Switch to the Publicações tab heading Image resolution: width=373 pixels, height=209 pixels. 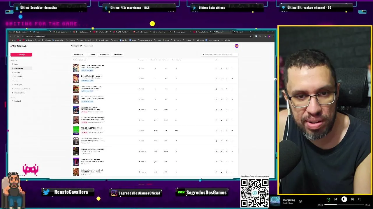pos(77,46)
